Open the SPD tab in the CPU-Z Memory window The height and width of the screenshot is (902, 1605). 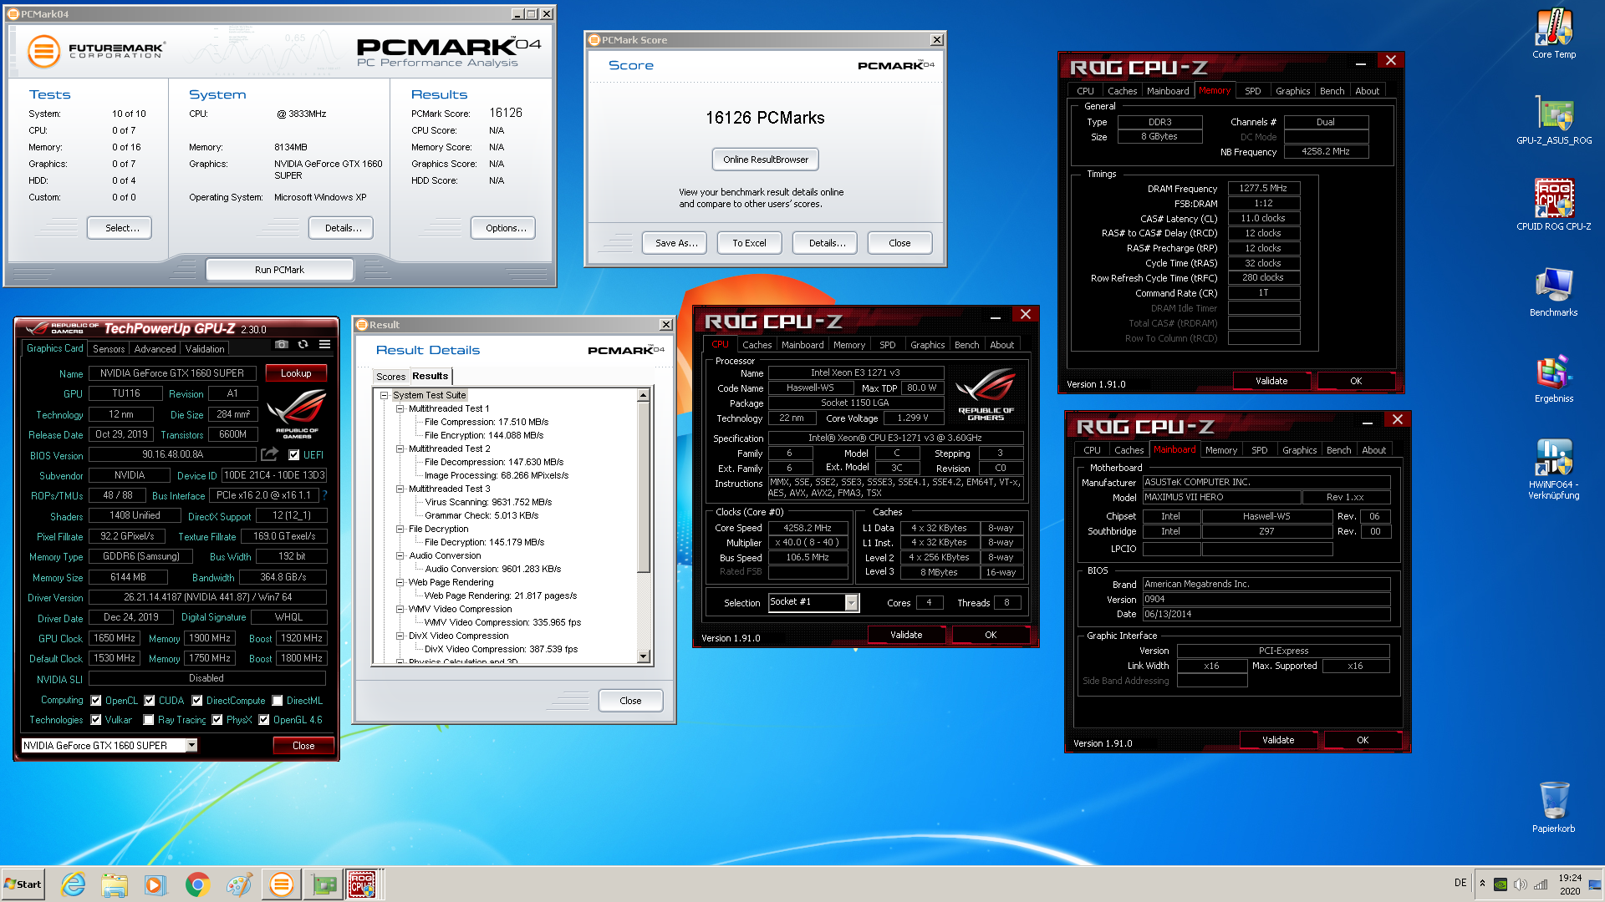tap(1252, 91)
